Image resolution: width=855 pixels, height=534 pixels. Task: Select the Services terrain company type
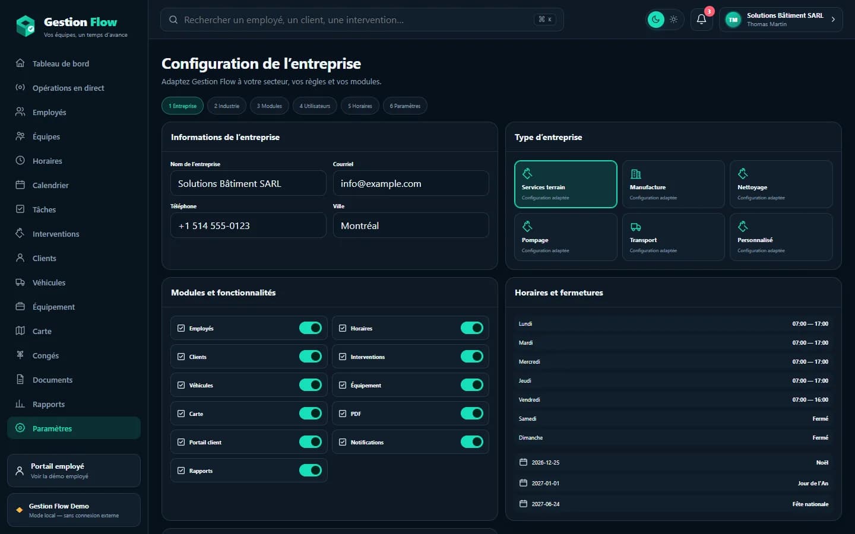pos(566,184)
